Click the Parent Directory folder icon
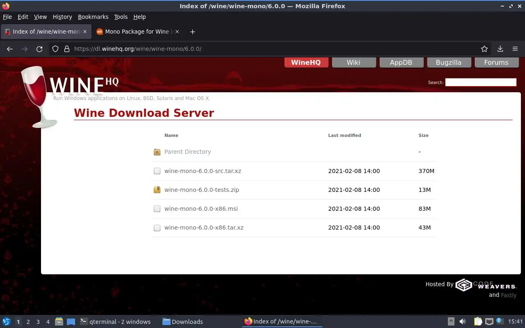The width and height of the screenshot is (525, 328). [x=157, y=152]
